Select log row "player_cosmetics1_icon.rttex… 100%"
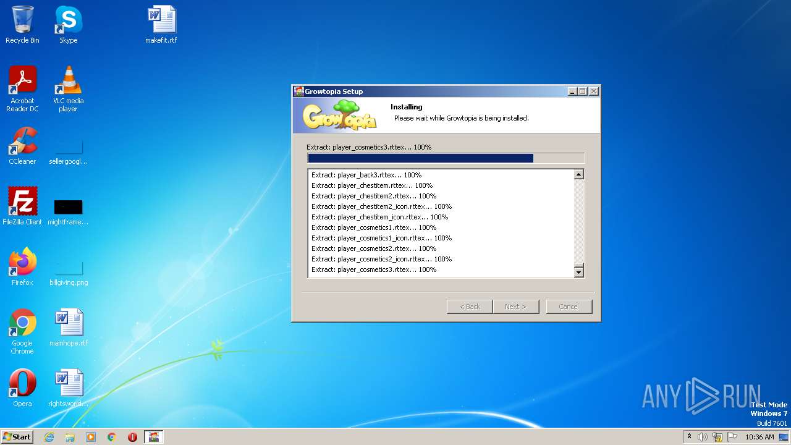 click(381, 238)
